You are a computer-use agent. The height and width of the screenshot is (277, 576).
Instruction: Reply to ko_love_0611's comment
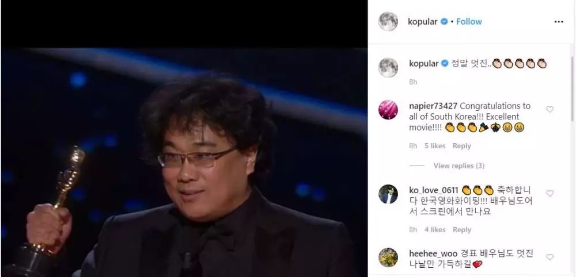point(462,230)
